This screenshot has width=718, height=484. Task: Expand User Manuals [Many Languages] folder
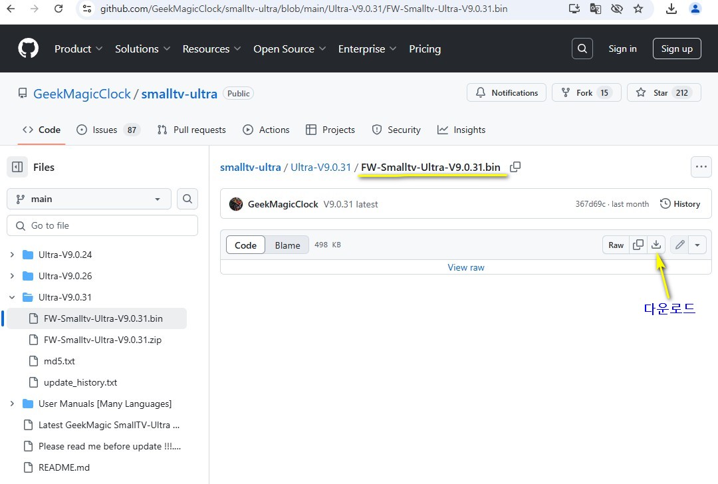coord(13,404)
